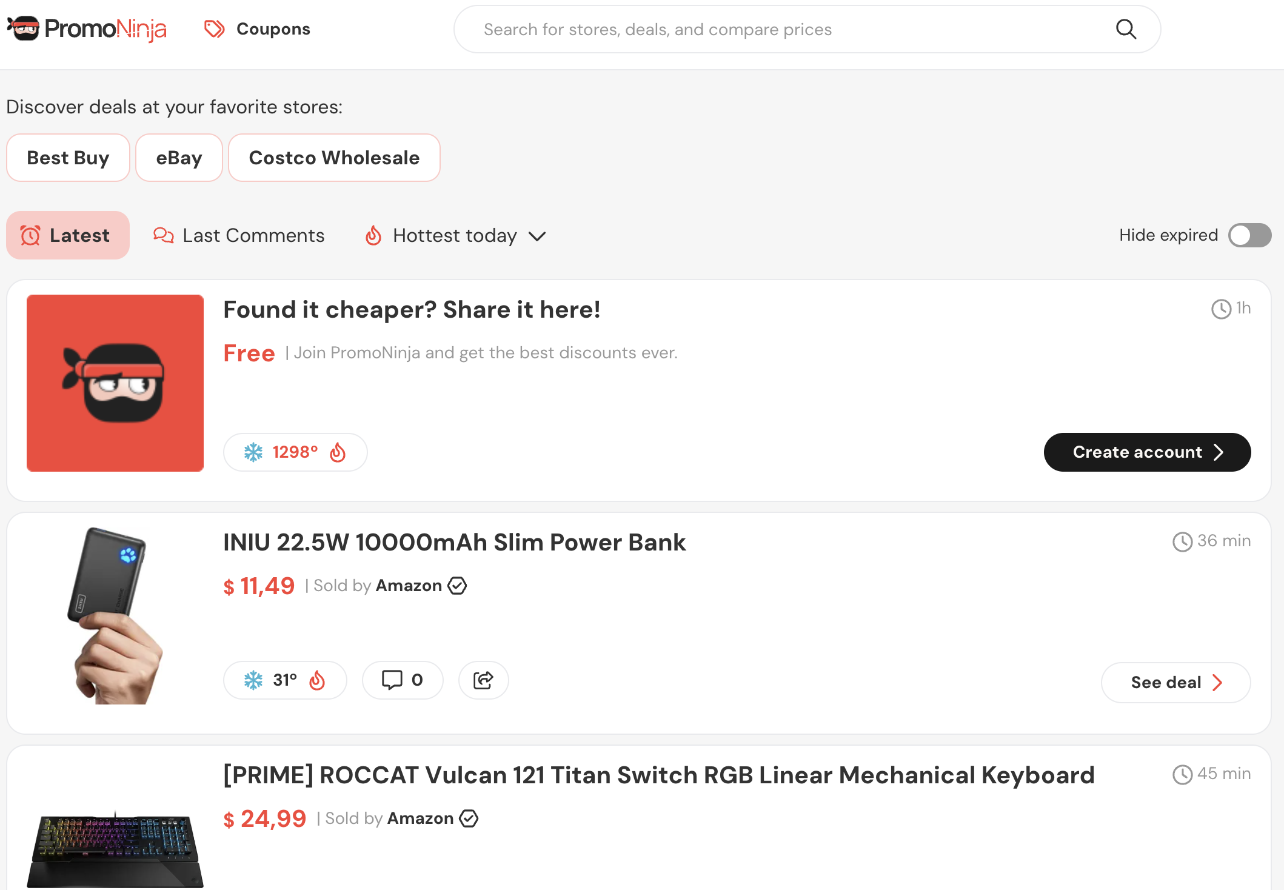The height and width of the screenshot is (890, 1284).
Task: Open the See deal arrow button
Action: click(1175, 683)
